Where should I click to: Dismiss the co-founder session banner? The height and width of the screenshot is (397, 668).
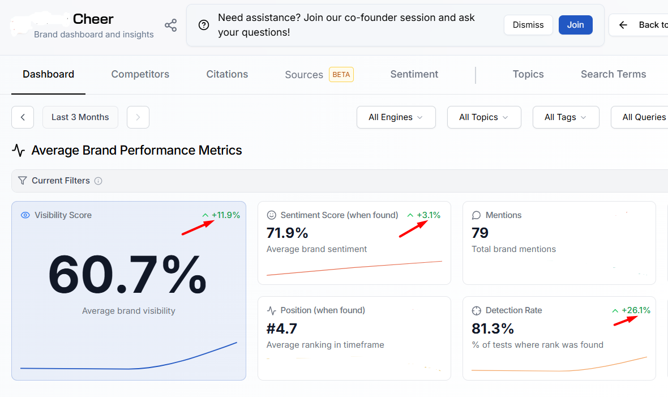click(528, 25)
